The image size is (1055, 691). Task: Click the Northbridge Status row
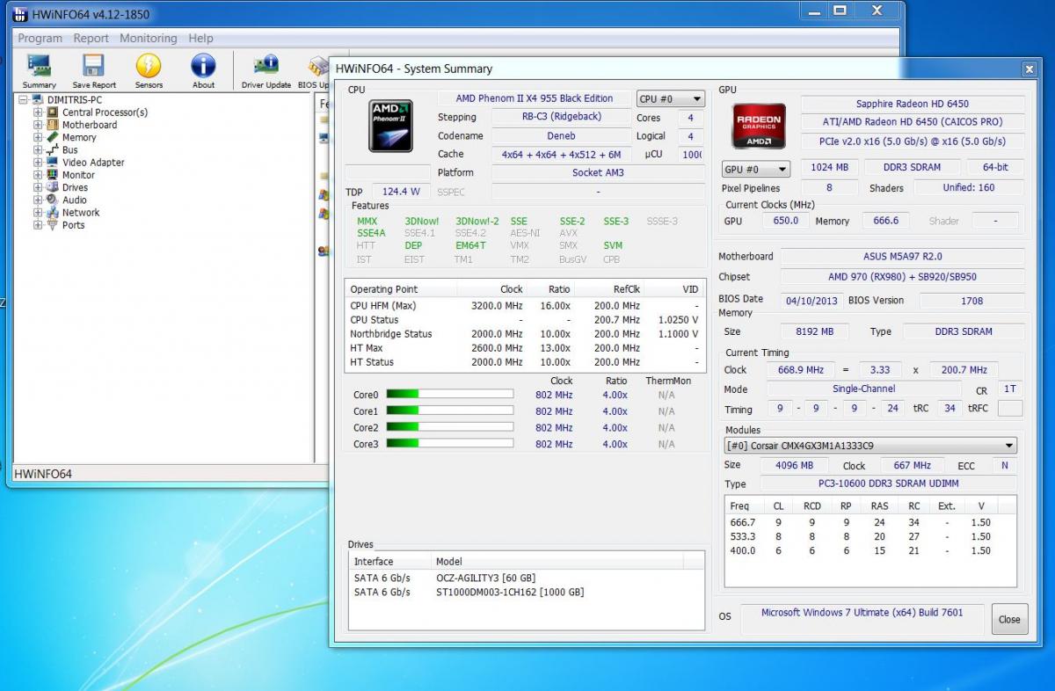[x=525, y=334]
